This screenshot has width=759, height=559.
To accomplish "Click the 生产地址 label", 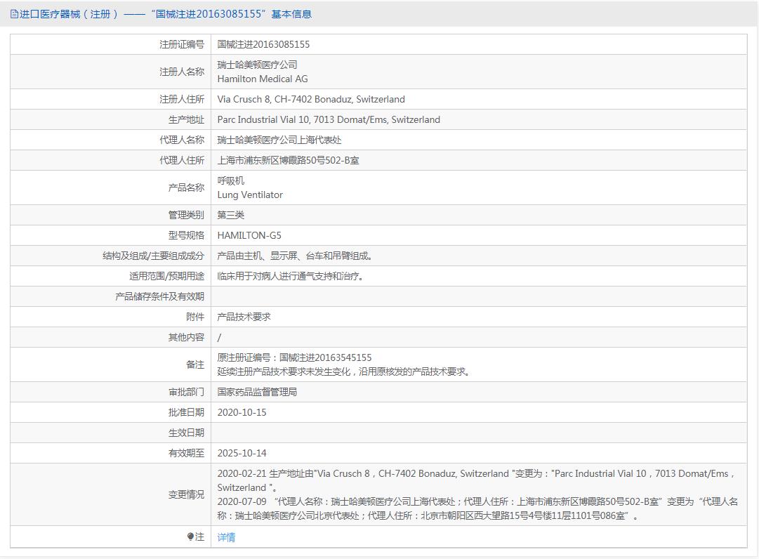I will point(186,119).
